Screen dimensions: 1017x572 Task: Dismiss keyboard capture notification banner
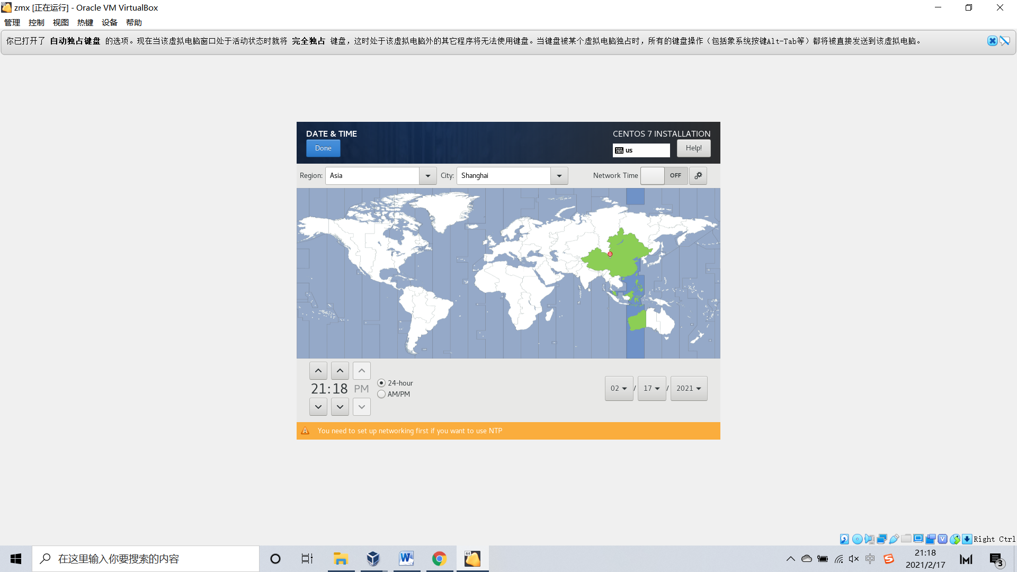[992, 41]
